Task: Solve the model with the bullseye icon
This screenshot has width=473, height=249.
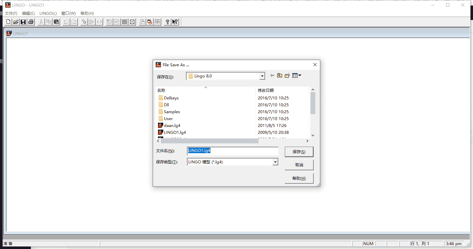Action: (x=109, y=22)
